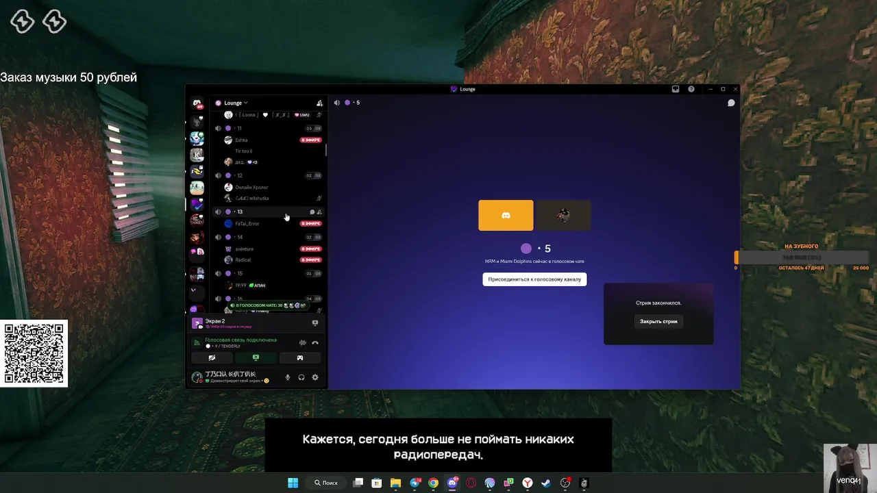This screenshot has height=493, width=877.
Task: Open Discord inbox icon in title bar
Action: (x=675, y=89)
